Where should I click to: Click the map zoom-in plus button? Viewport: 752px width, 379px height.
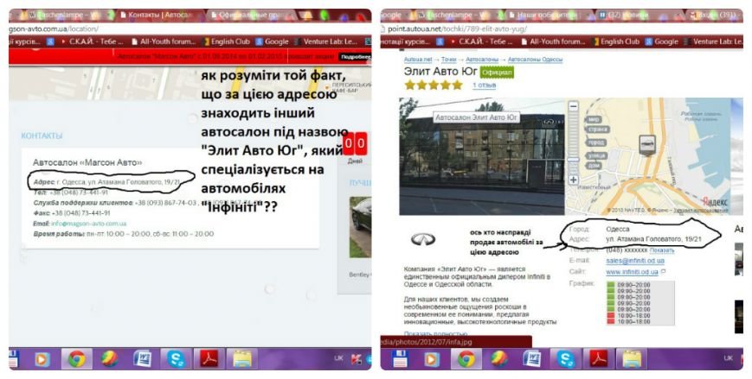(573, 180)
